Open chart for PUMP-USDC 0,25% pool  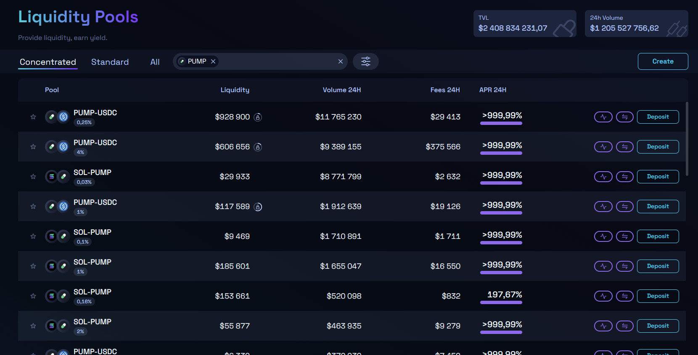tap(603, 117)
